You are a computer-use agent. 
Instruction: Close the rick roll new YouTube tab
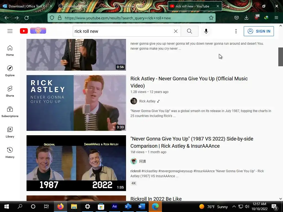click(x=218, y=6)
